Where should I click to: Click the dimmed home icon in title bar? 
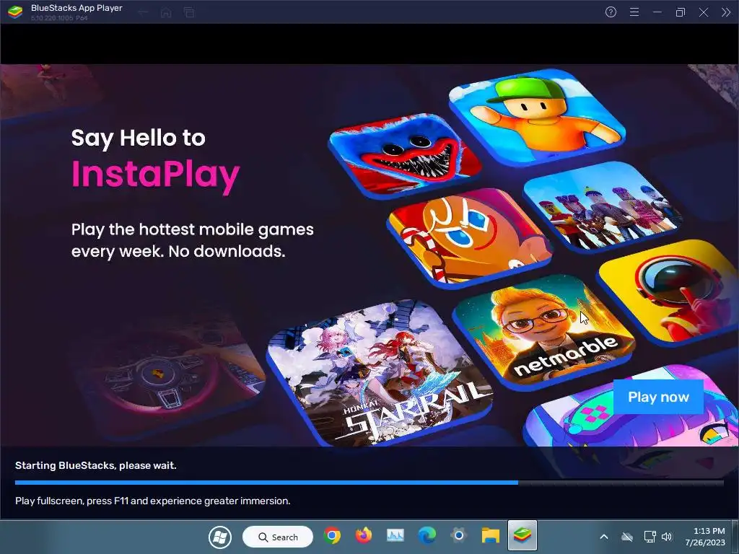pyautogui.click(x=166, y=13)
